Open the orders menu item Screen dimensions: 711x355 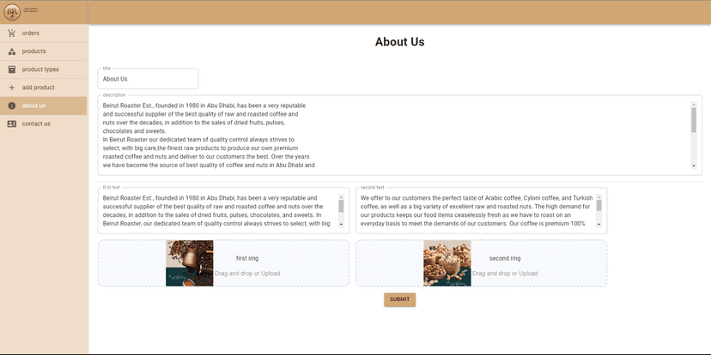[31, 33]
